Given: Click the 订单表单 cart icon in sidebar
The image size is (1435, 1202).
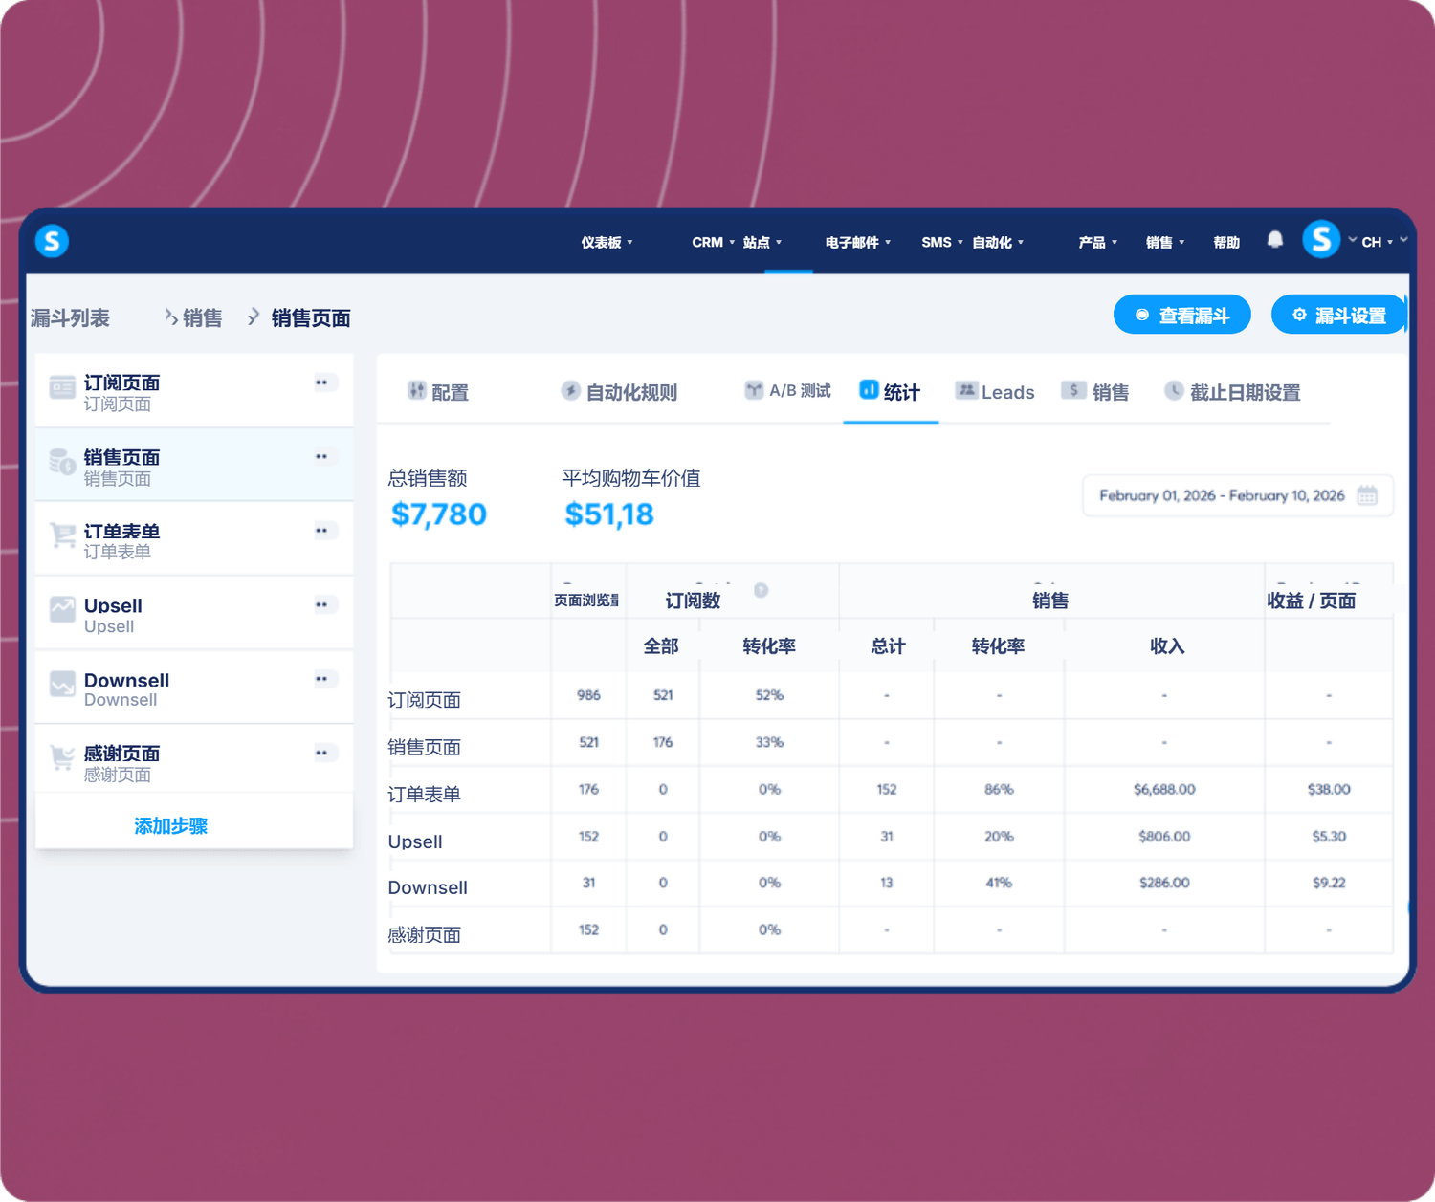Looking at the screenshot, I should pos(62,535).
